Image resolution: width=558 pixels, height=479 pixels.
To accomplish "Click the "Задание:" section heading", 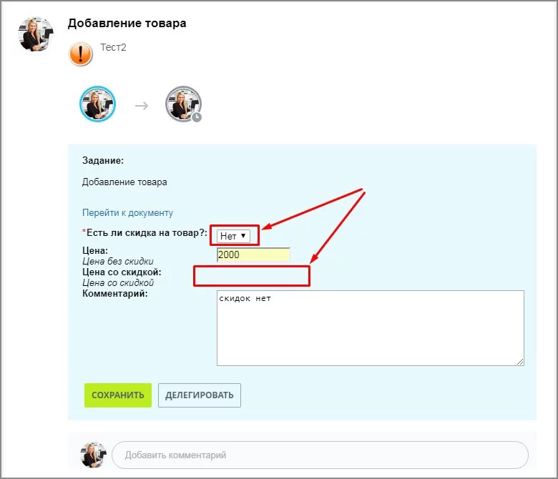I will click(103, 161).
